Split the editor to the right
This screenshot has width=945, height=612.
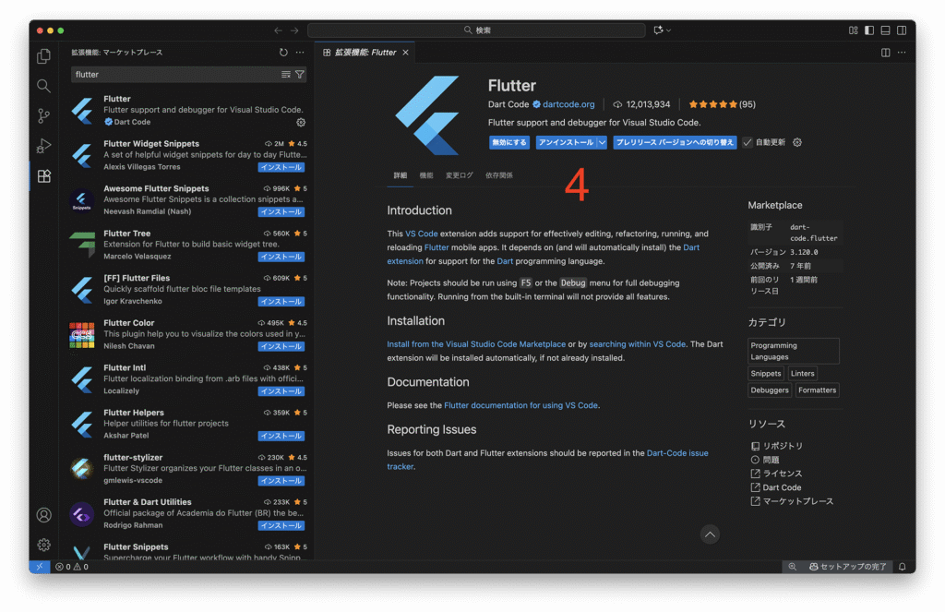click(x=886, y=53)
